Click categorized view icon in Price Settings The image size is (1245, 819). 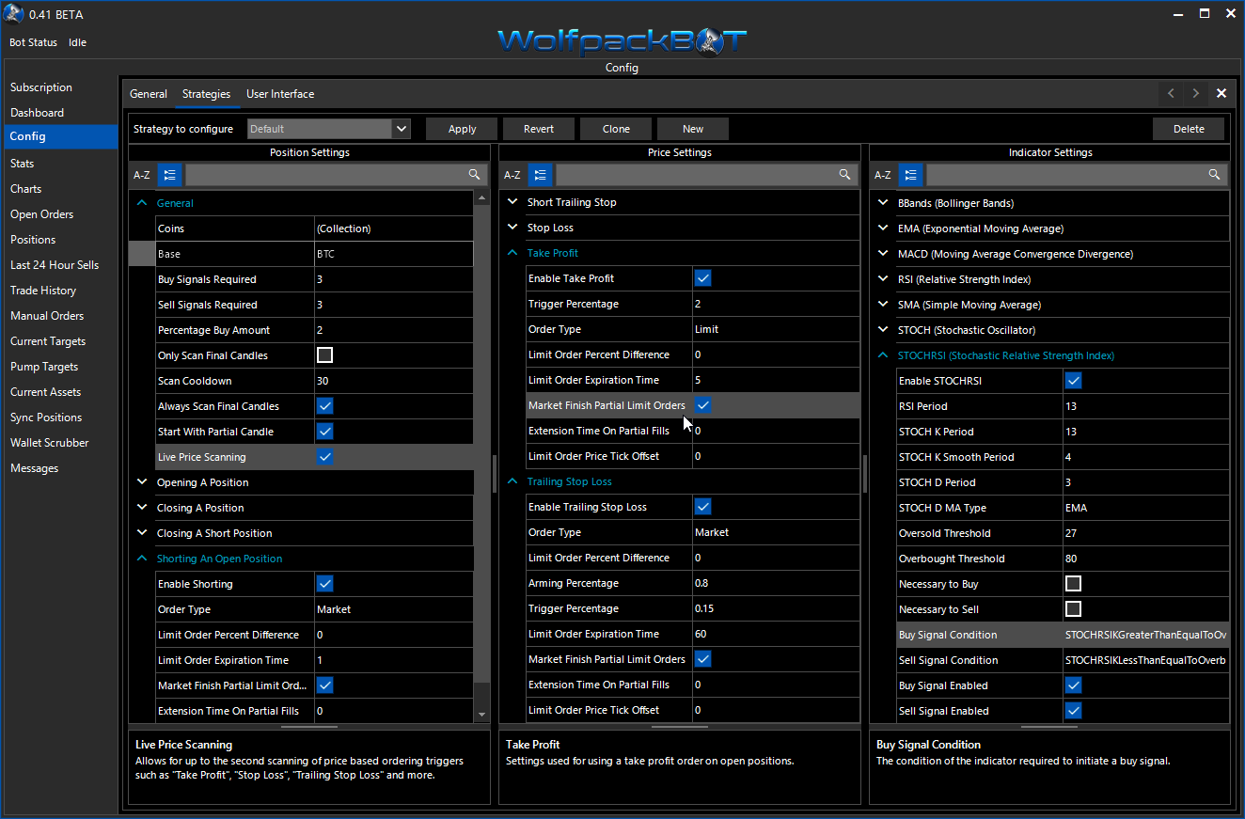[x=540, y=175]
